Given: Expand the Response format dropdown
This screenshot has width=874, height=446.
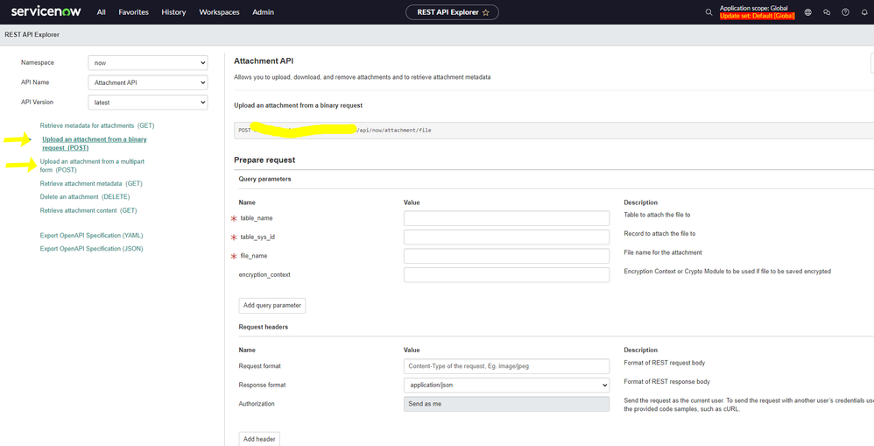Looking at the screenshot, I should click(x=506, y=386).
